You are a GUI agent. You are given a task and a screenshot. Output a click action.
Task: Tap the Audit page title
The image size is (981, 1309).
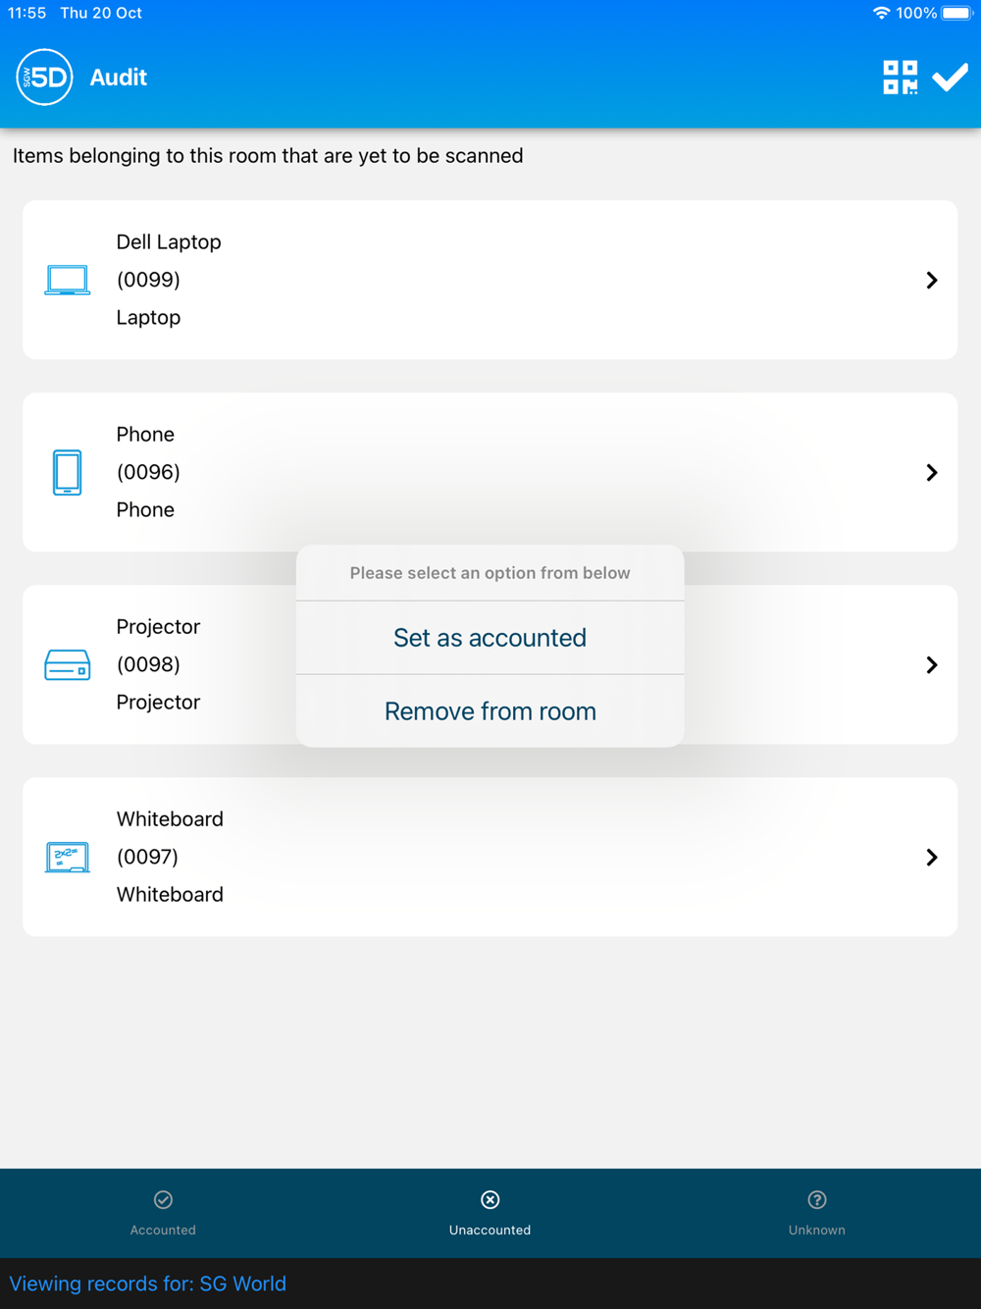coord(118,78)
